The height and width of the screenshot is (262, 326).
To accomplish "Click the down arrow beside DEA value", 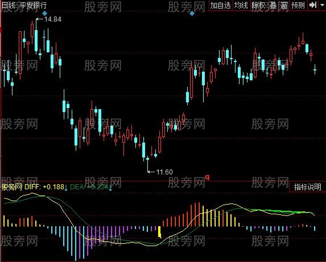I will [110, 188].
